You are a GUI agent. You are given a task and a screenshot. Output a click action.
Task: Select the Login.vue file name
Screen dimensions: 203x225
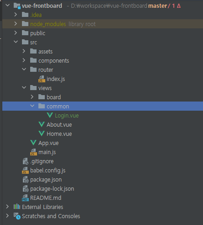[67, 116]
